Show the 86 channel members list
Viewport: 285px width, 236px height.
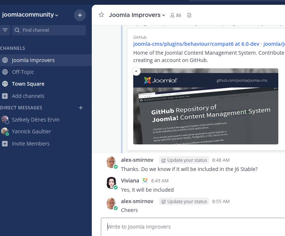pyautogui.click(x=175, y=15)
